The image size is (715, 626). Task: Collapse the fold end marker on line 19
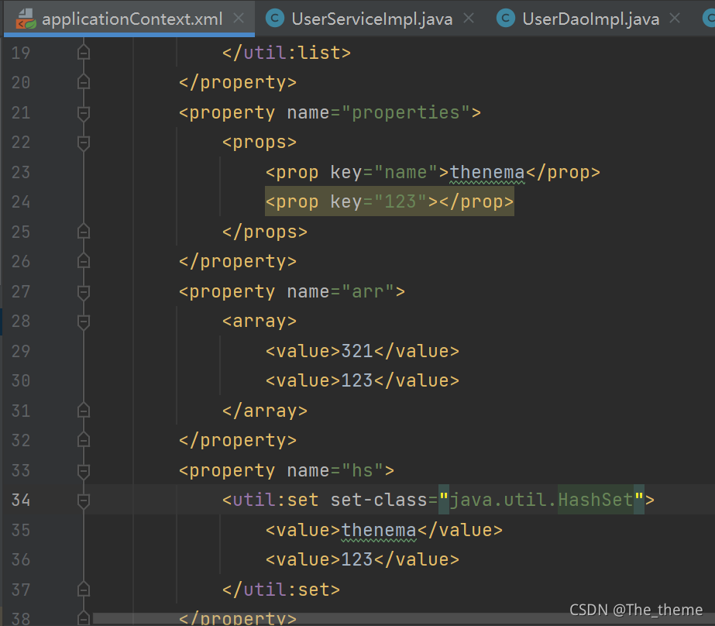click(84, 53)
